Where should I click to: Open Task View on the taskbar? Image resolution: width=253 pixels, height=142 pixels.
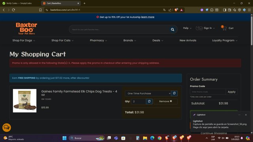[109, 138]
